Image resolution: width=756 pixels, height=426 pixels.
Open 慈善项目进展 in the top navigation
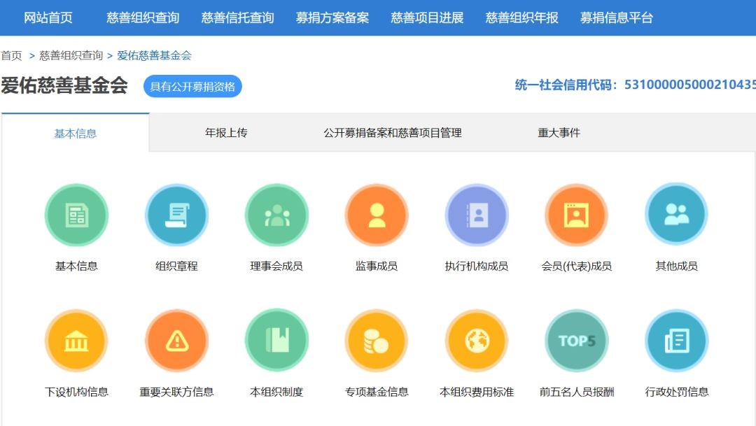click(x=427, y=17)
